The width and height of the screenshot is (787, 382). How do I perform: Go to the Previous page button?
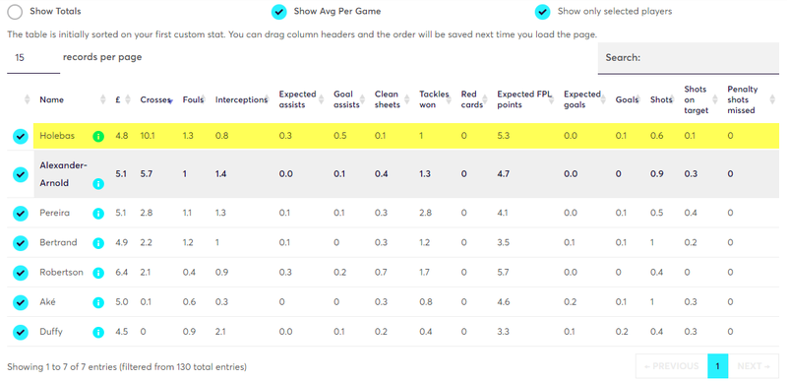click(x=671, y=366)
